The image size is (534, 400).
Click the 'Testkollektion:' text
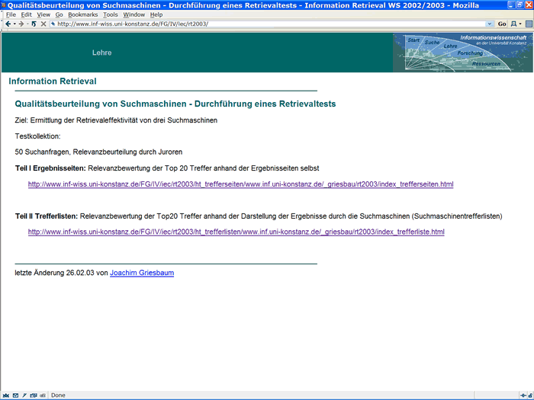click(37, 136)
